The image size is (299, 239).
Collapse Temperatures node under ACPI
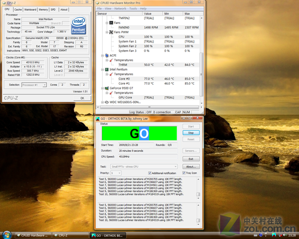107,60
